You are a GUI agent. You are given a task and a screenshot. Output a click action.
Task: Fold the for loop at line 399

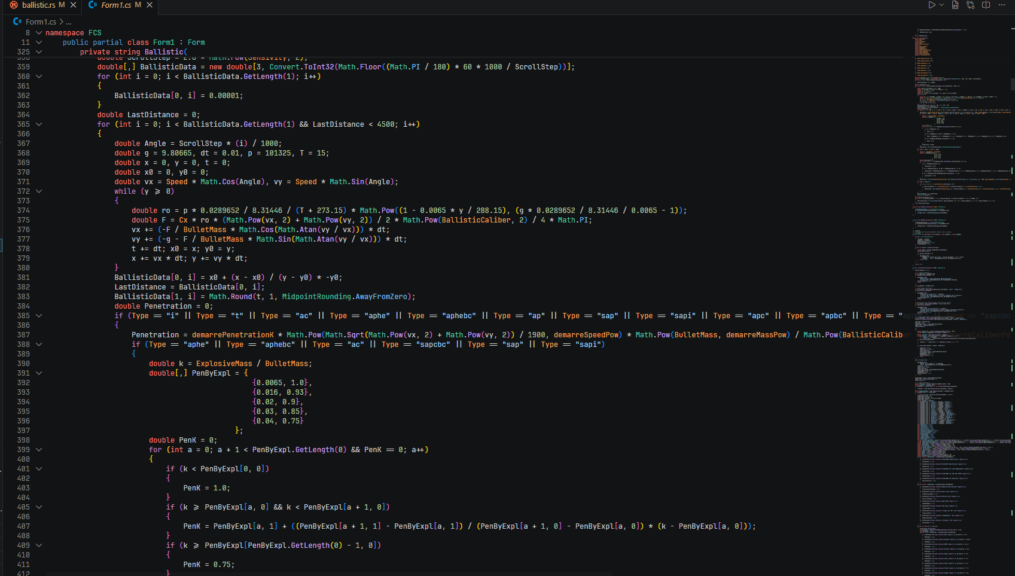point(39,450)
